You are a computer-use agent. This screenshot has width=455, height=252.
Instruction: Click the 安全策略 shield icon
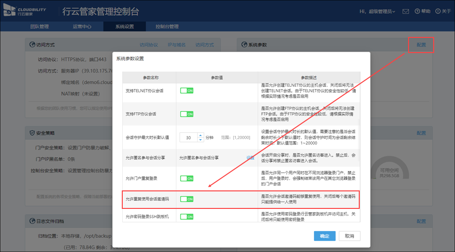click(x=32, y=133)
